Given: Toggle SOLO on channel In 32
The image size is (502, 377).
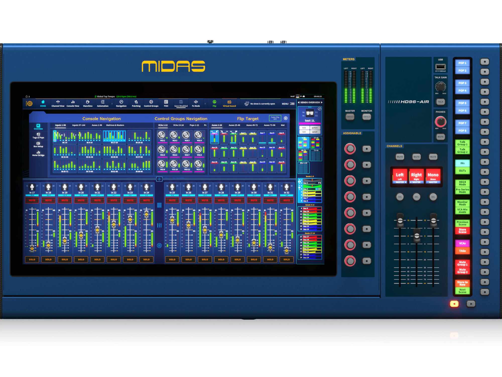Looking at the screenshot, I should pyautogui.click(x=286, y=259).
